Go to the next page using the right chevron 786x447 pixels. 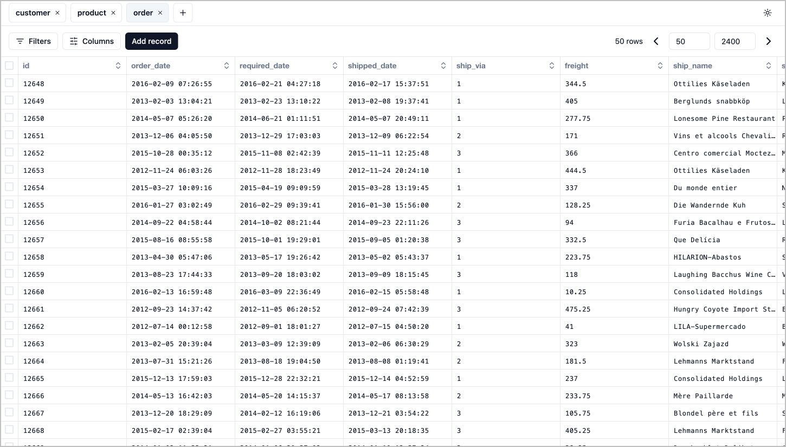[768, 41]
